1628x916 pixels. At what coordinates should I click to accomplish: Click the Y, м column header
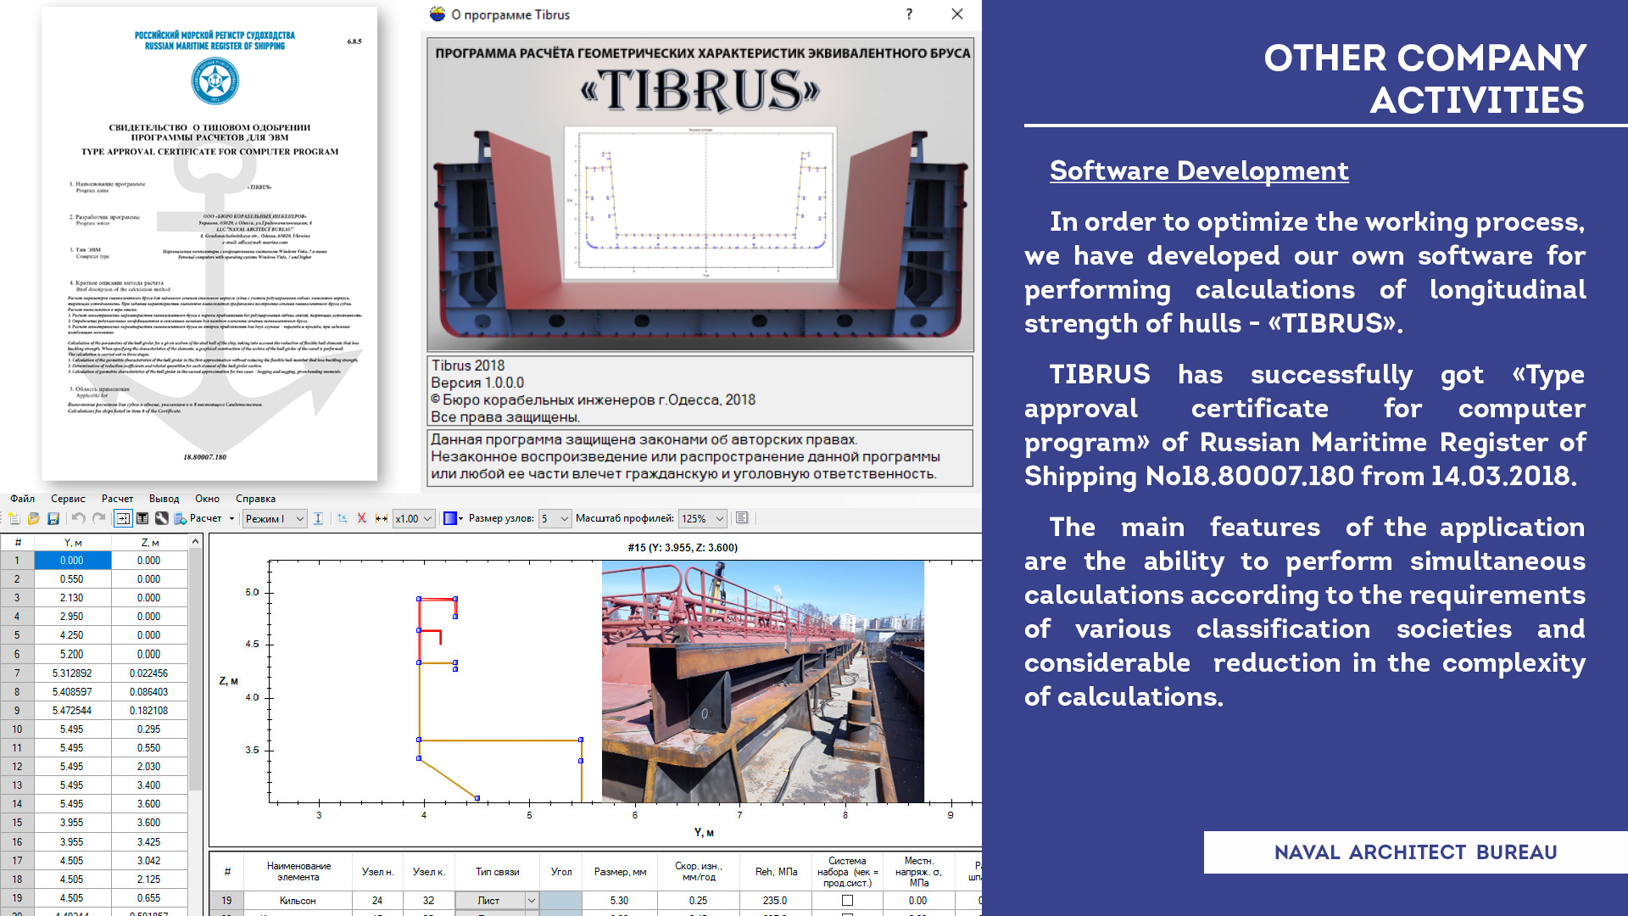click(73, 543)
